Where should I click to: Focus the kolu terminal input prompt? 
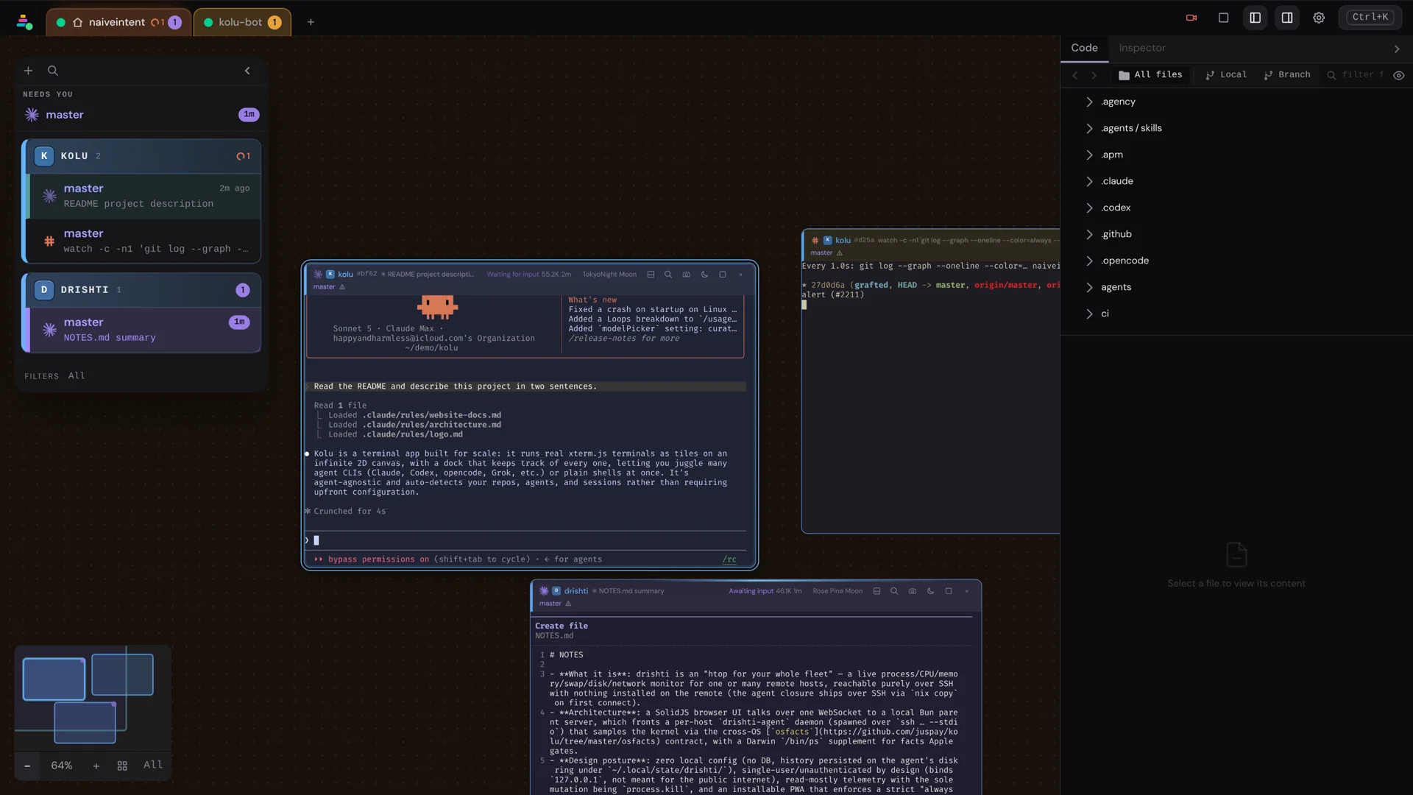[526, 540]
